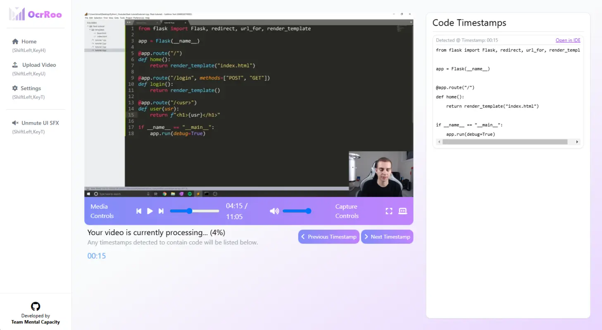This screenshot has width=602, height=330.
Task: Click the volume level slider
Action: point(297,211)
